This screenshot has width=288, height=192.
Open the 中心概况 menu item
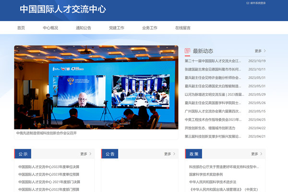50,28
